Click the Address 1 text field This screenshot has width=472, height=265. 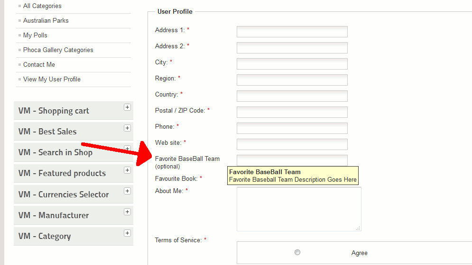(292, 32)
